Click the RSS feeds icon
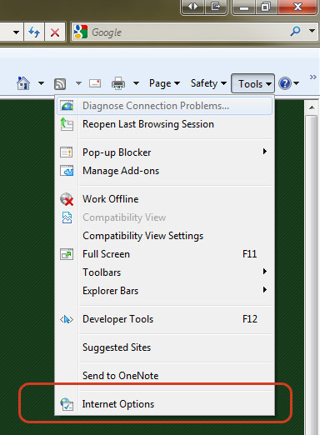Image resolution: width=320 pixels, height=435 pixels. 60,83
